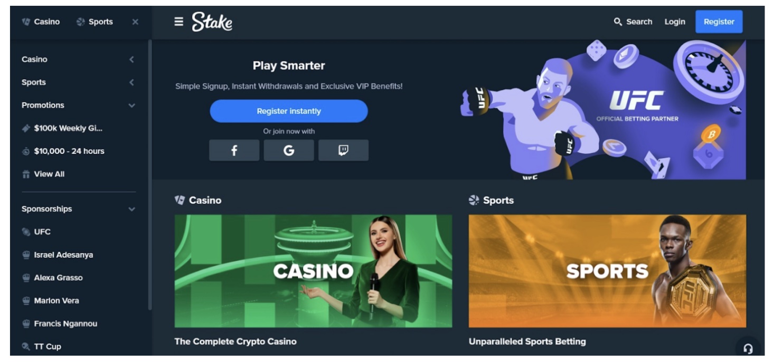Collapse the Promotions section chevron
This screenshot has height=362, width=773.
(131, 106)
